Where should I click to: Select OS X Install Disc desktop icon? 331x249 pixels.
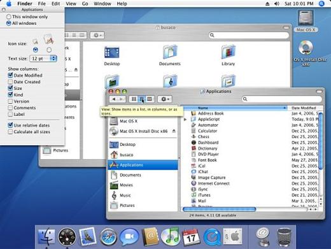(306, 53)
